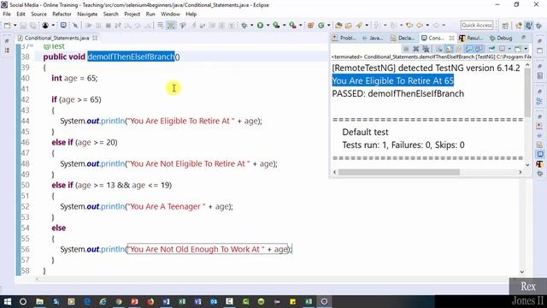547x308 pixels.
Task: Open the Run menu
Action: point(150,14)
